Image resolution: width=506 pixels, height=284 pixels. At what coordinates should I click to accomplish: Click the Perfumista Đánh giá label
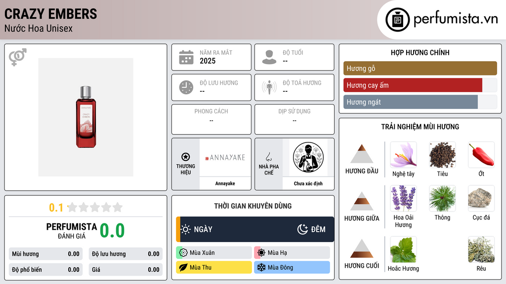(x=72, y=231)
